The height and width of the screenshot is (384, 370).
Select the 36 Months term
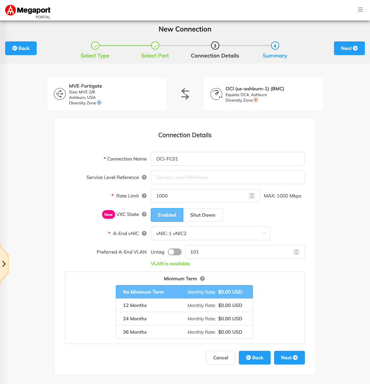(x=184, y=332)
